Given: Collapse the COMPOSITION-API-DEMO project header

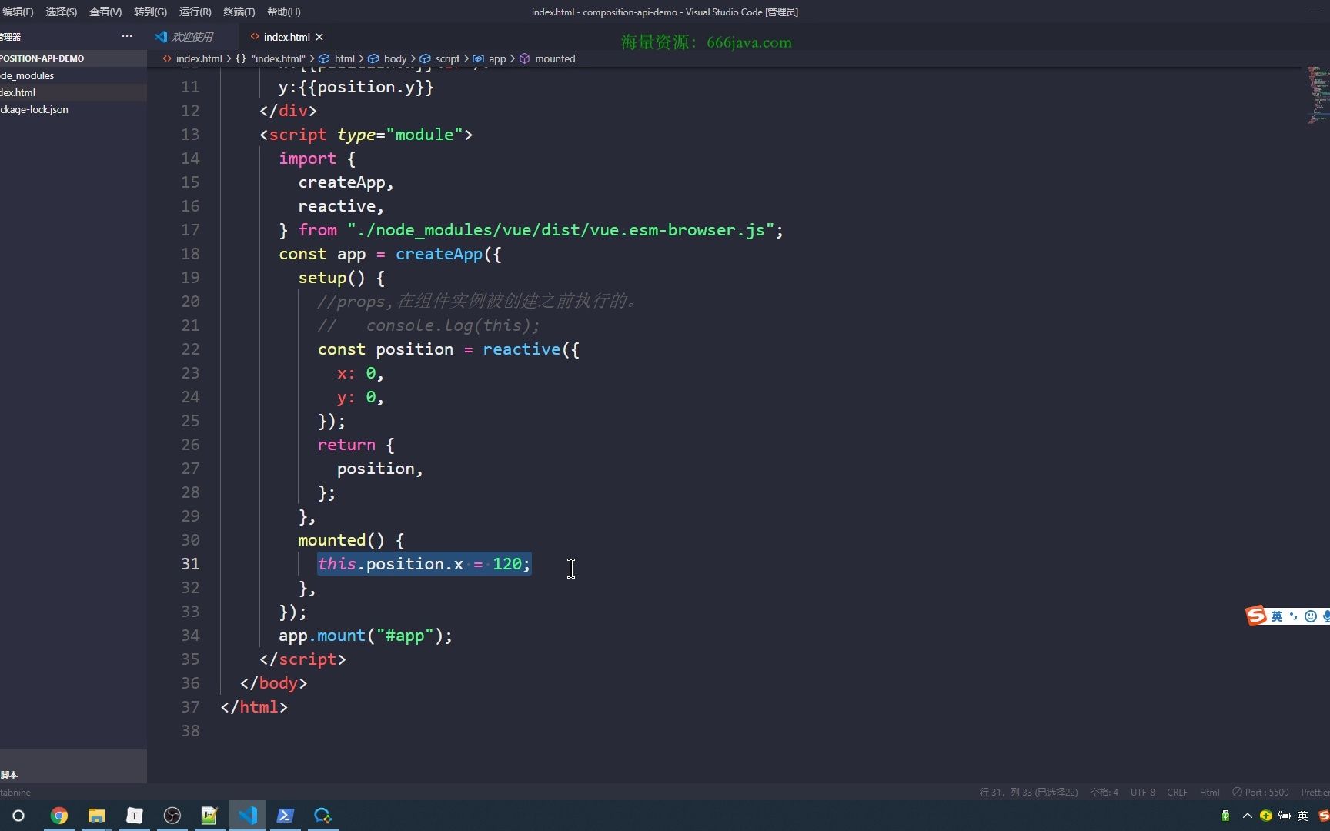Looking at the screenshot, I should click(x=73, y=58).
